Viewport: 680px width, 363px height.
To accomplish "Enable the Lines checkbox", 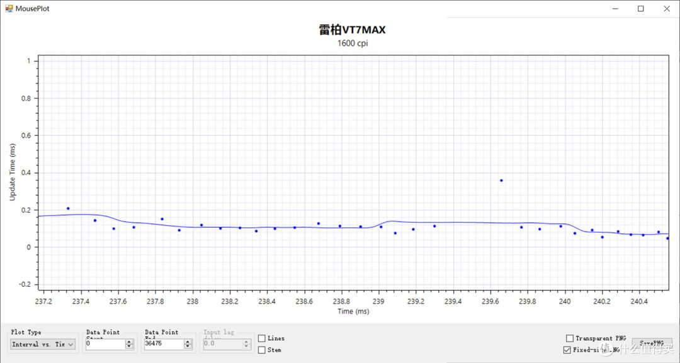I will pos(261,338).
